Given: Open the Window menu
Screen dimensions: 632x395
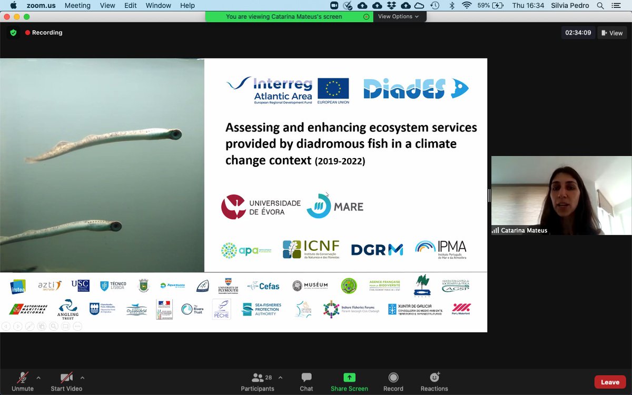Looking at the screenshot, I should [x=158, y=5].
